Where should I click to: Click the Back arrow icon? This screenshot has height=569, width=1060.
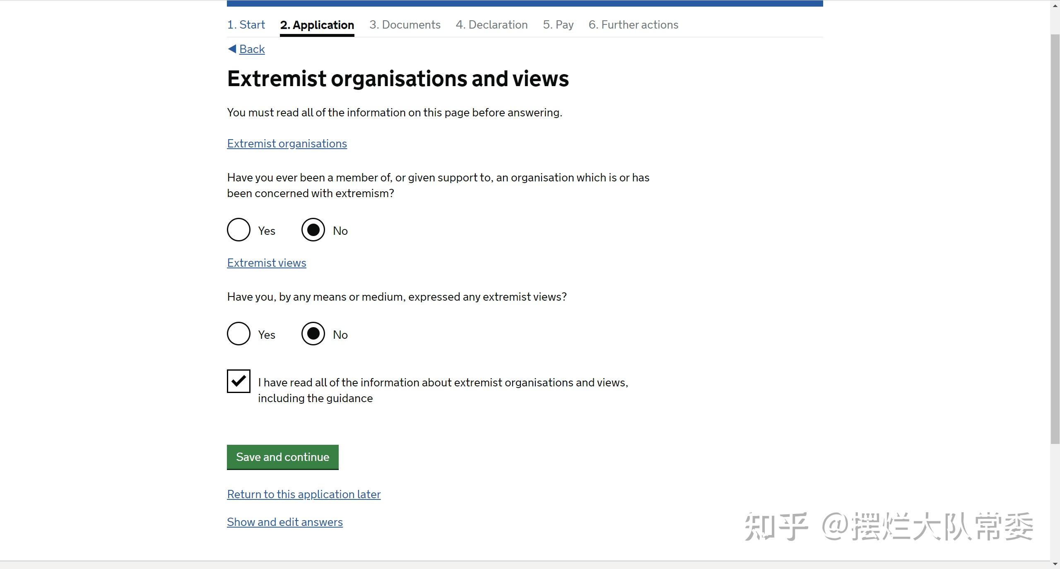tap(232, 49)
